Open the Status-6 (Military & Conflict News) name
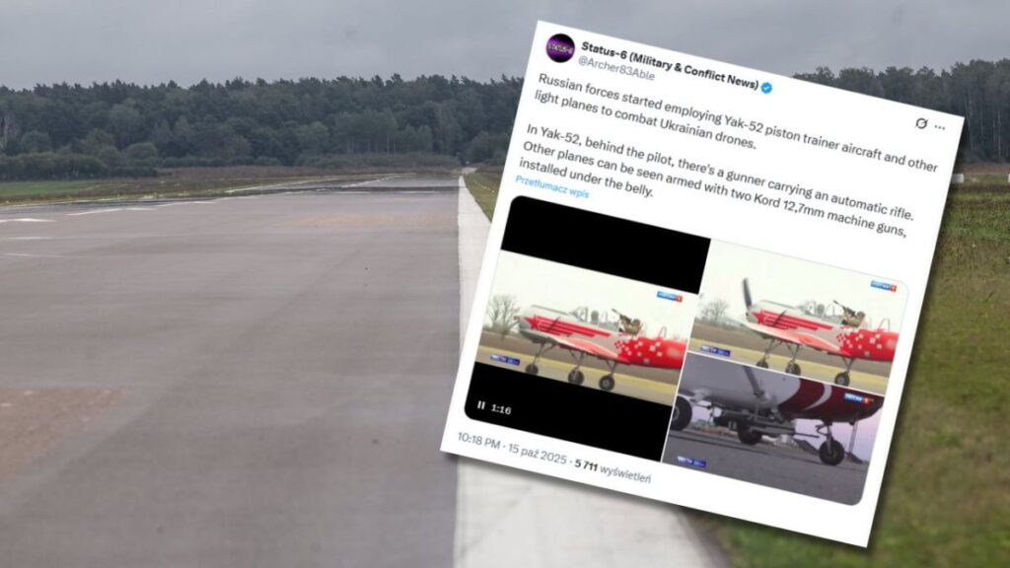The height and width of the screenshot is (568, 1010). click(x=670, y=65)
